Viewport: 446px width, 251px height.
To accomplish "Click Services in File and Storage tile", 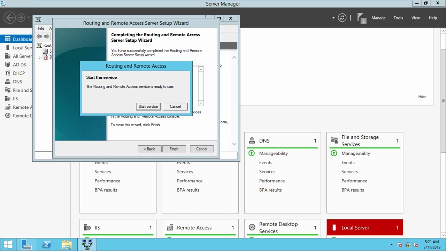I will pyautogui.click(x=349, y=172).
